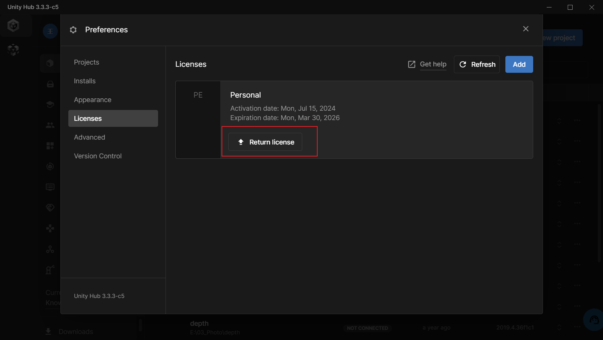Click the NOT CONNECTED badge on depth row
The width and height of the screenshot is (603, 340).
(368, 328)
